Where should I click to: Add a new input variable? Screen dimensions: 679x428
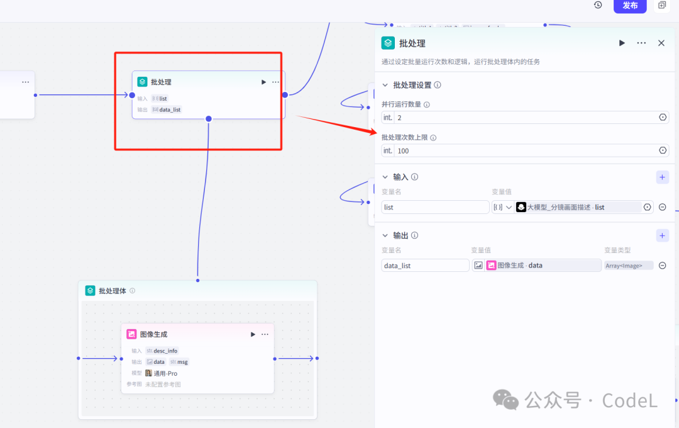pos(662,177)
